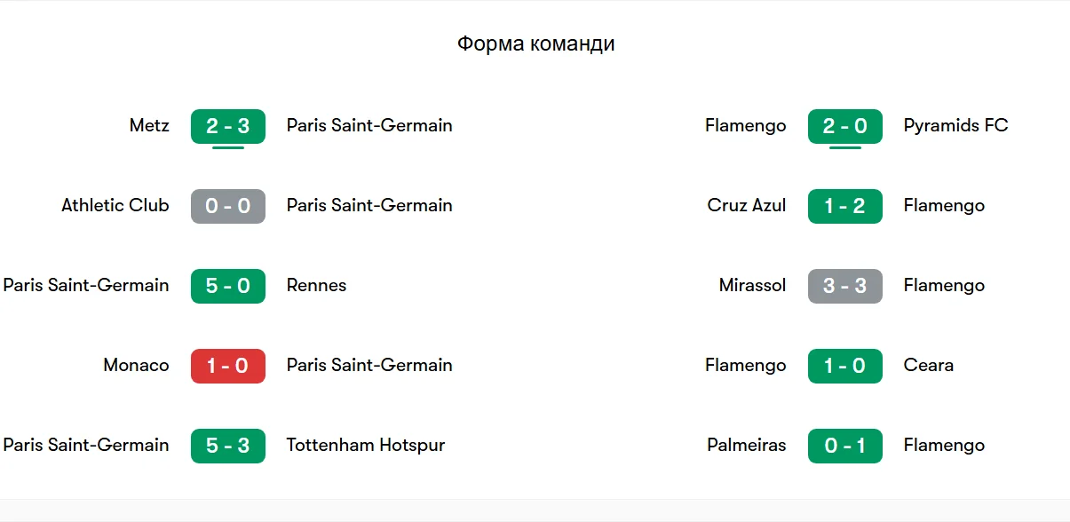Select the Cruz Azul 1 - 2 score badge
1070x522 pixels.
tap(844, 206)
